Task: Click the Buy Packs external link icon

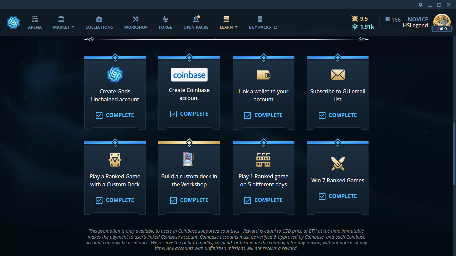Action: click(276, 27)
